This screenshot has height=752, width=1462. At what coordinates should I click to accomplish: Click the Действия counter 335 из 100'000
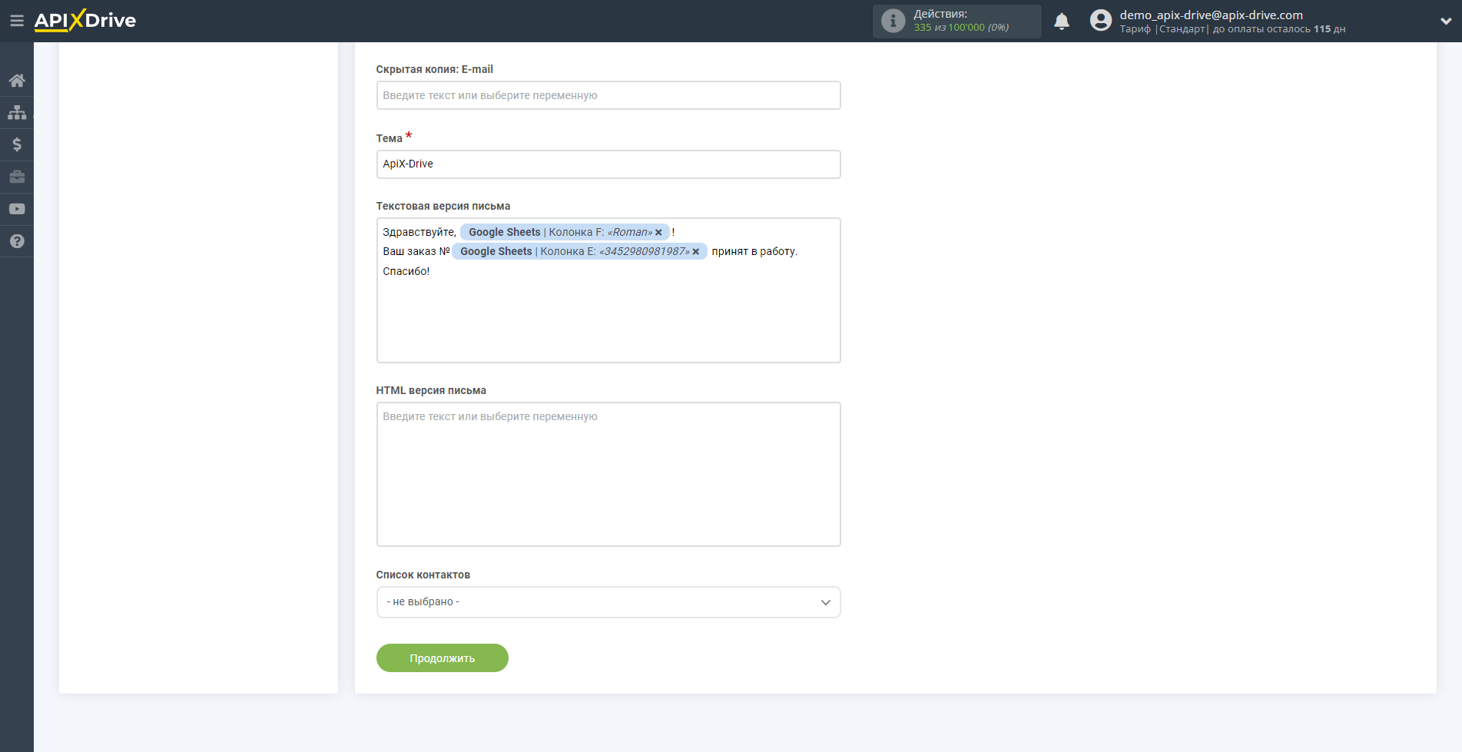click(x=961, y=28)
